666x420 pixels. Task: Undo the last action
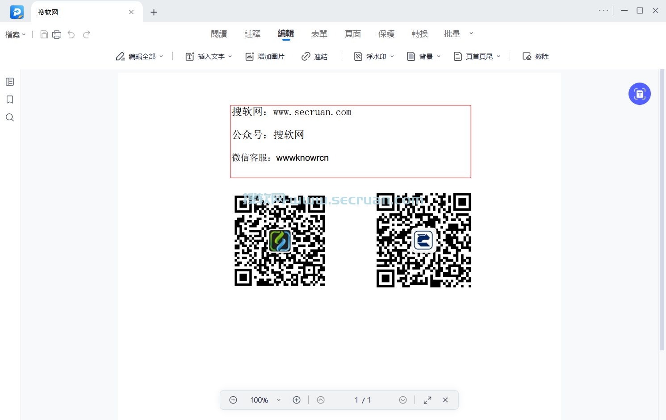point(71,34)
